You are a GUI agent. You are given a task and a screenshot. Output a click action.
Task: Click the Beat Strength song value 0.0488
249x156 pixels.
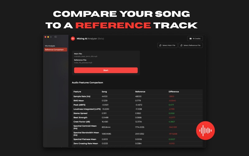click(105, 118)
